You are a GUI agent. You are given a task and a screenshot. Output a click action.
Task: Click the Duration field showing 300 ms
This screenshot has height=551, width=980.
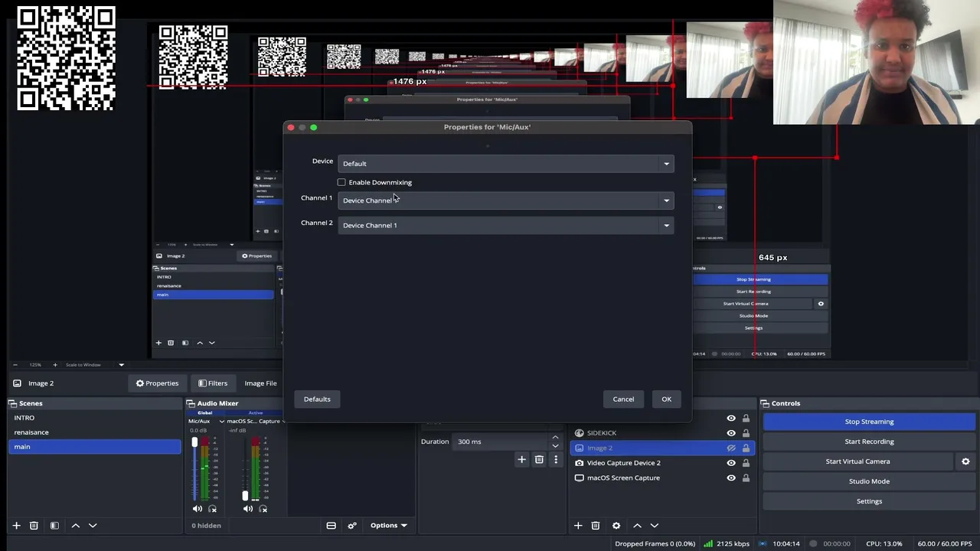tap(501, 442)
